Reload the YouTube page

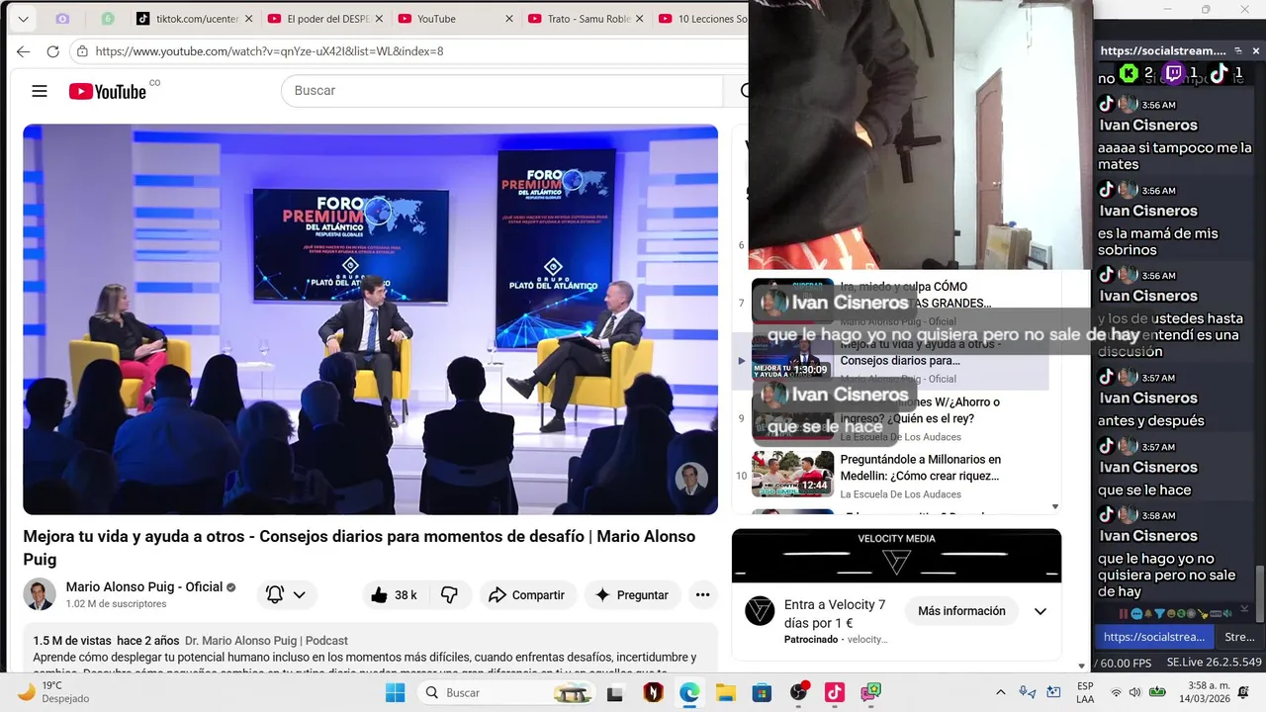(53, 51)
